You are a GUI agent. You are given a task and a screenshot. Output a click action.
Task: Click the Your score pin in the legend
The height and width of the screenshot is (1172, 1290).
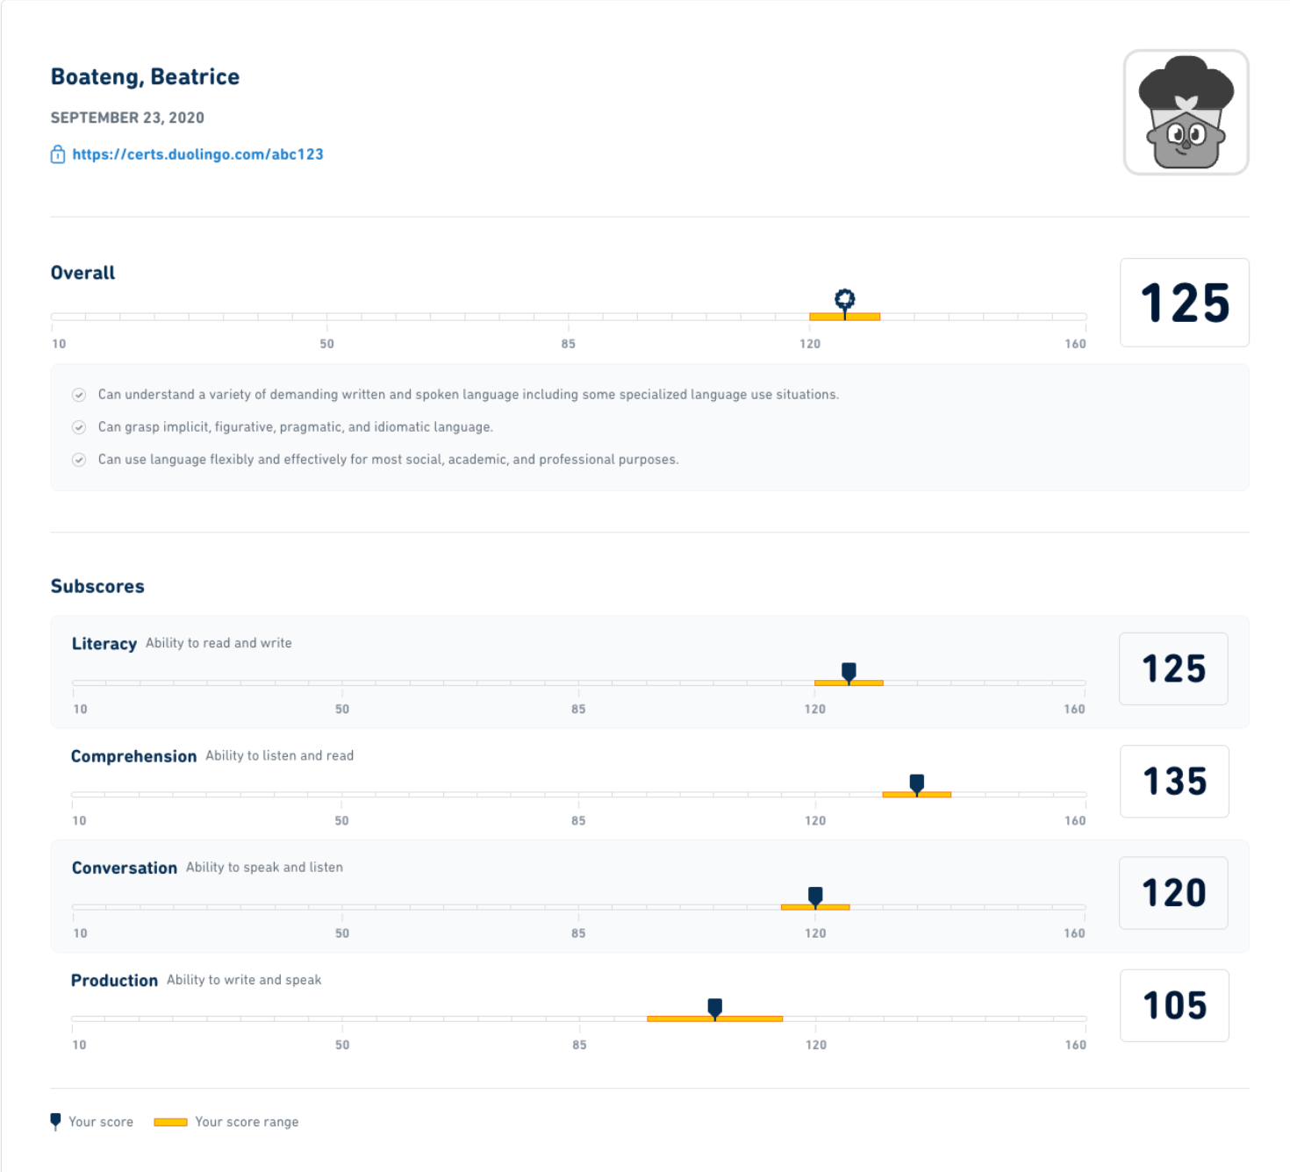(x=55, y=1120)
